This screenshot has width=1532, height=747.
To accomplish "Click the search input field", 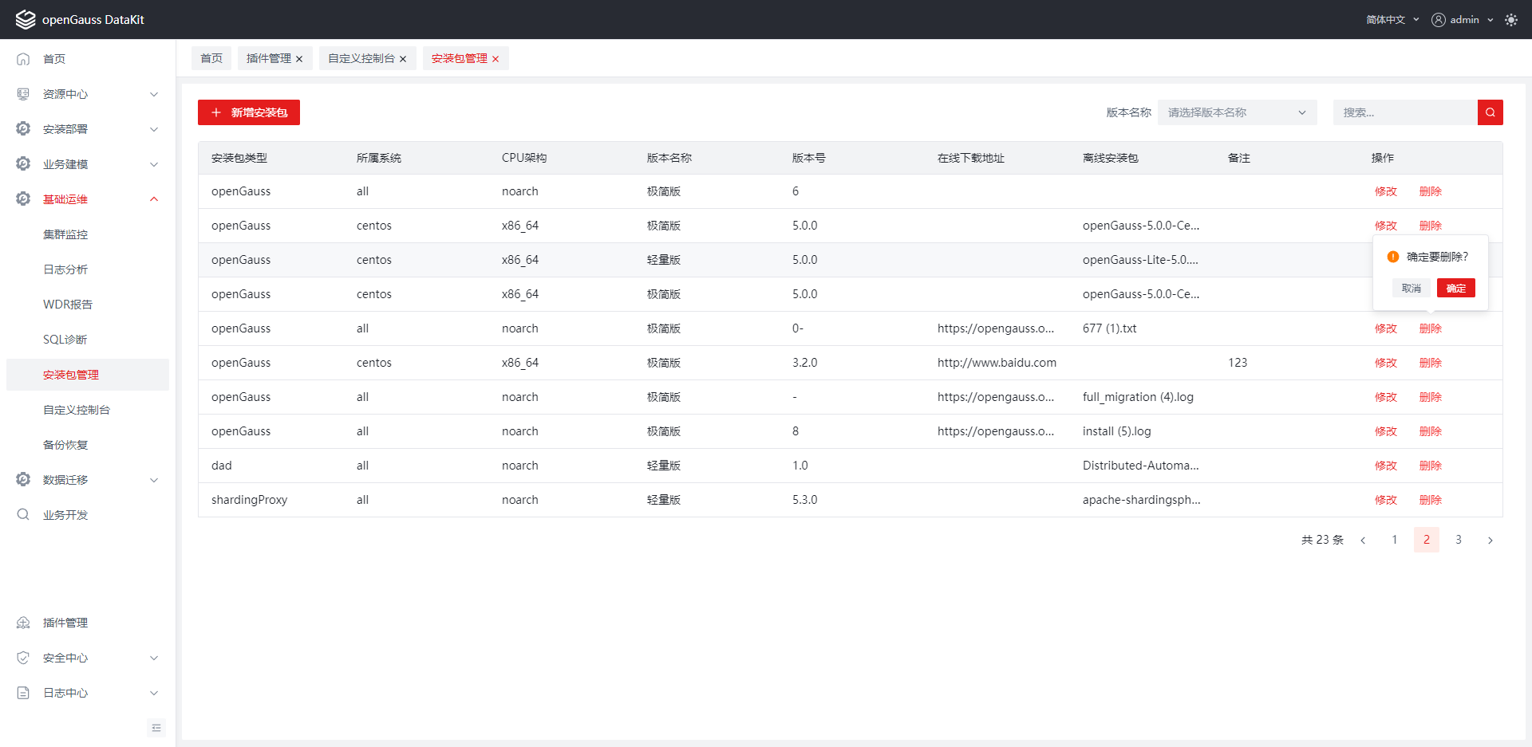I will [1404, 112].
